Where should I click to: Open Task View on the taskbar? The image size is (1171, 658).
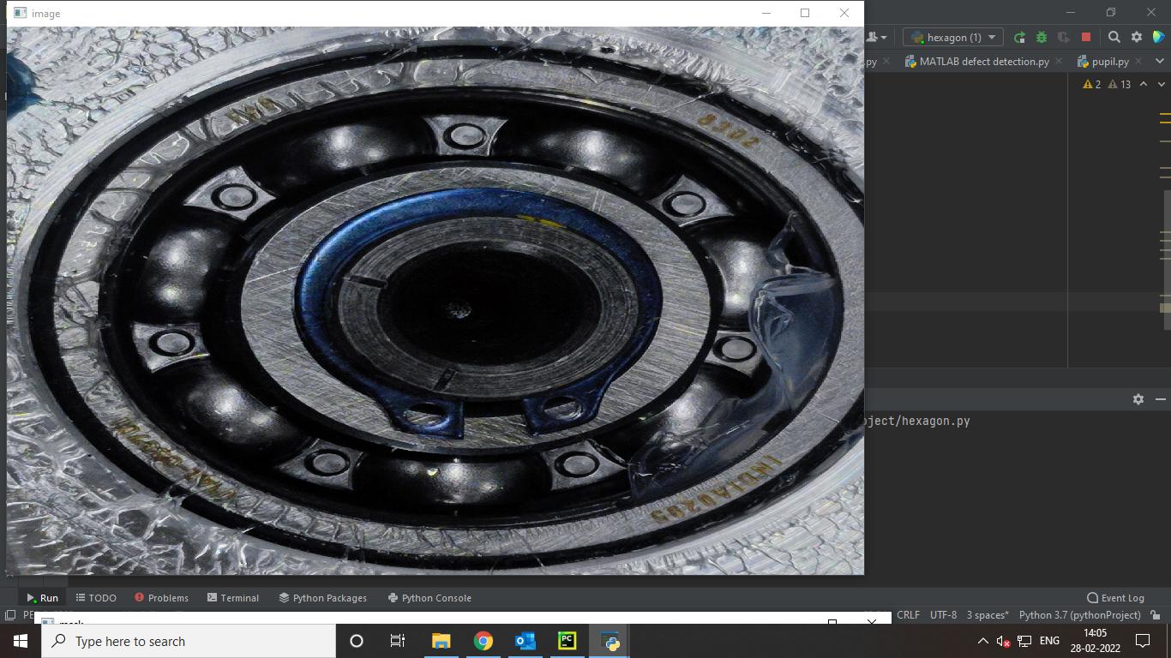pos(398,641)
